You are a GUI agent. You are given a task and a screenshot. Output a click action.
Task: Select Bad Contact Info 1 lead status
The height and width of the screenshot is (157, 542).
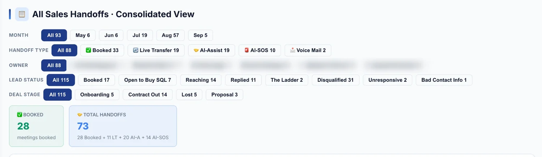tap(444, 80)
